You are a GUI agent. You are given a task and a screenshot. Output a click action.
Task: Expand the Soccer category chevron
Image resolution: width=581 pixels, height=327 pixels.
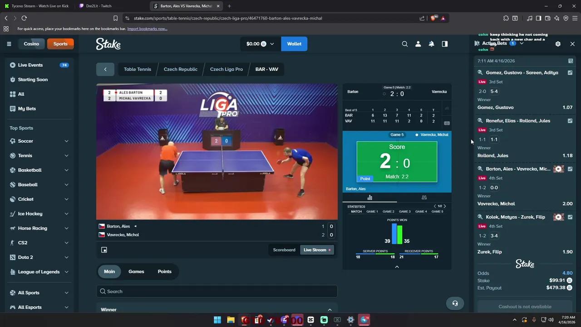[x=66, y=141]
